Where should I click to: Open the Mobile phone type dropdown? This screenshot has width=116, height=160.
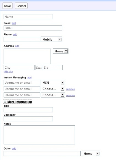pyautogui.click(x=51, y=39)
